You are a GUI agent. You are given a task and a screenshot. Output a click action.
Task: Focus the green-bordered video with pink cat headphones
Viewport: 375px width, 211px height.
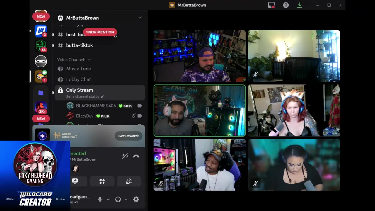200,110
